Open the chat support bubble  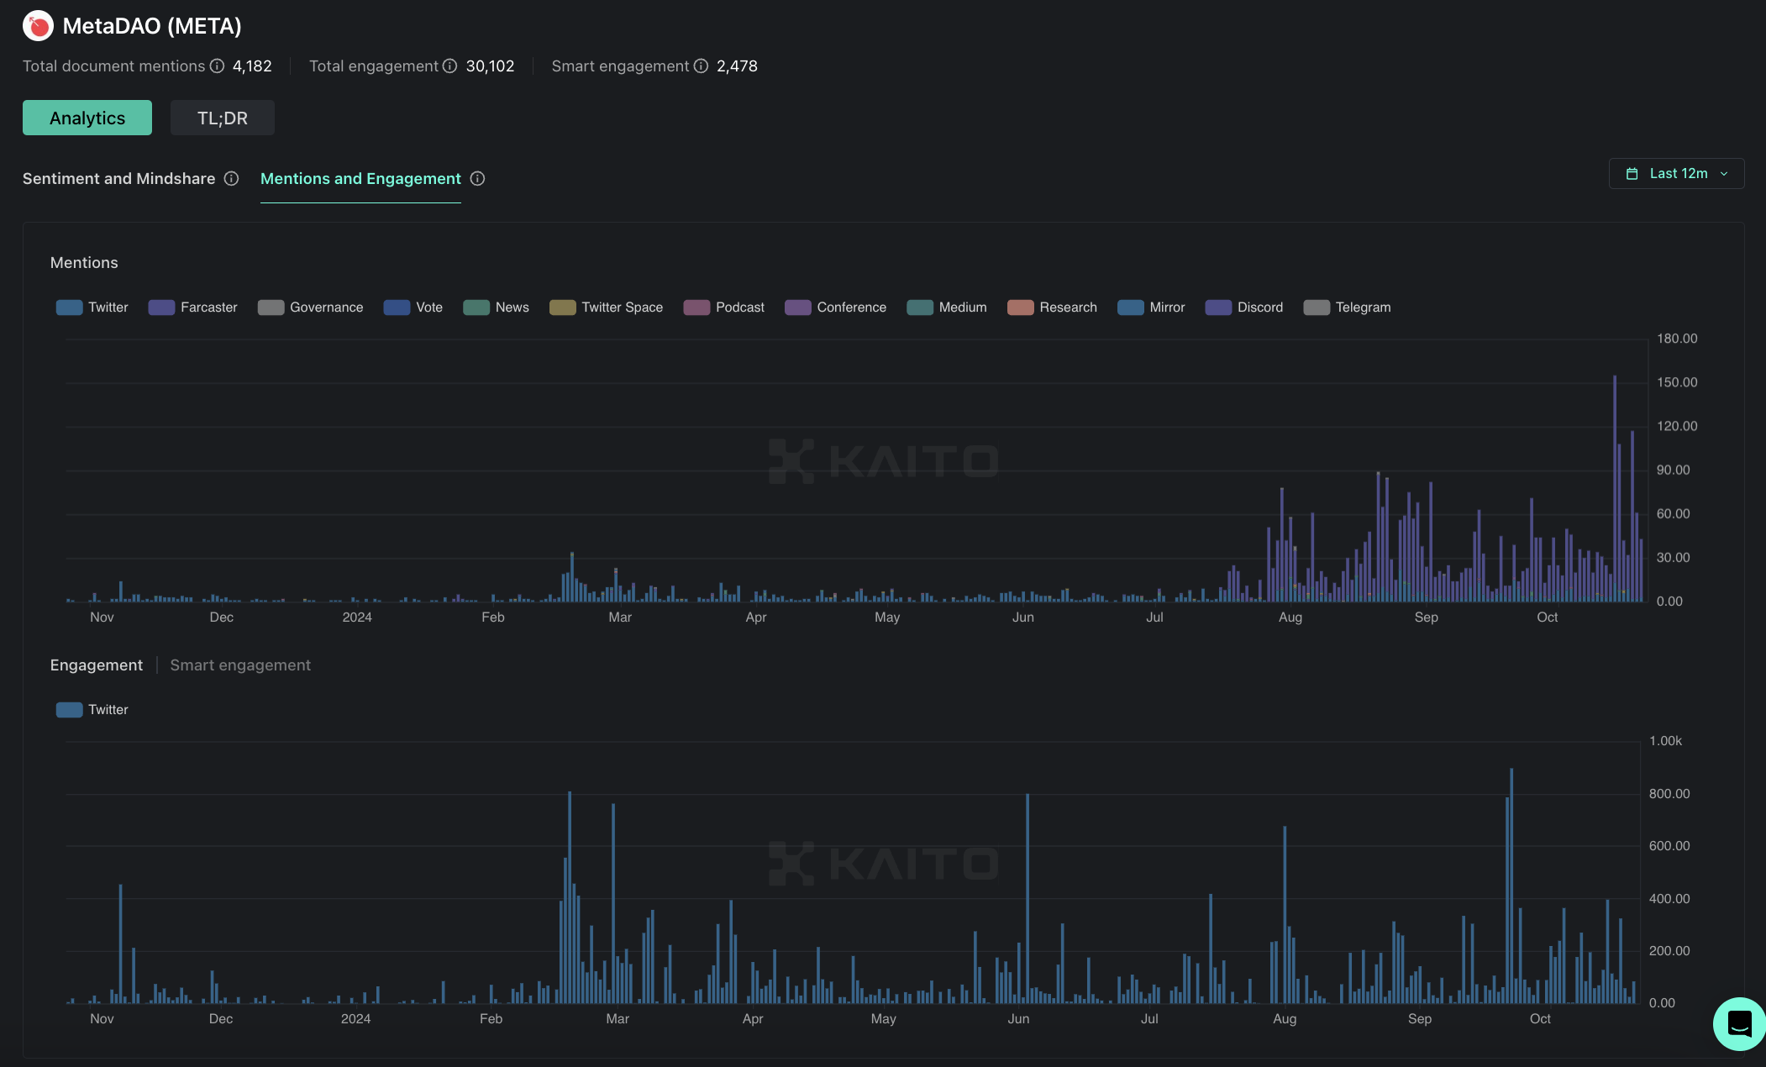(1738, 1023)
